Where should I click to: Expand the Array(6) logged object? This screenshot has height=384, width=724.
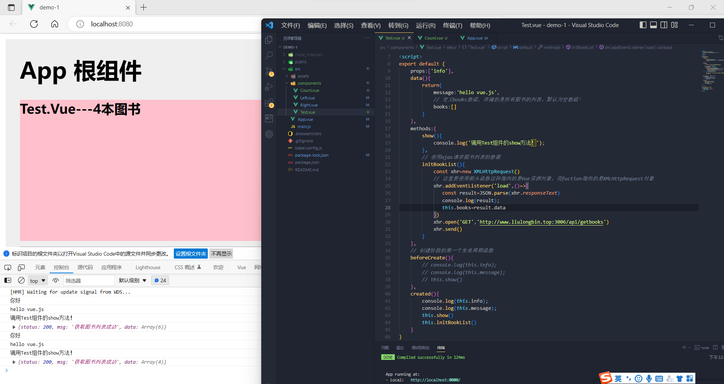(14, 327)
